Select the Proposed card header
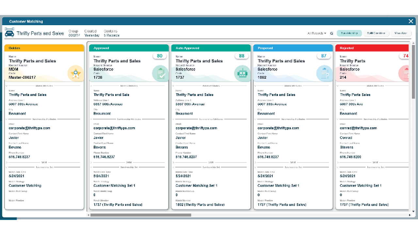Screen dimensions: 418x235 tap(293, 48)
